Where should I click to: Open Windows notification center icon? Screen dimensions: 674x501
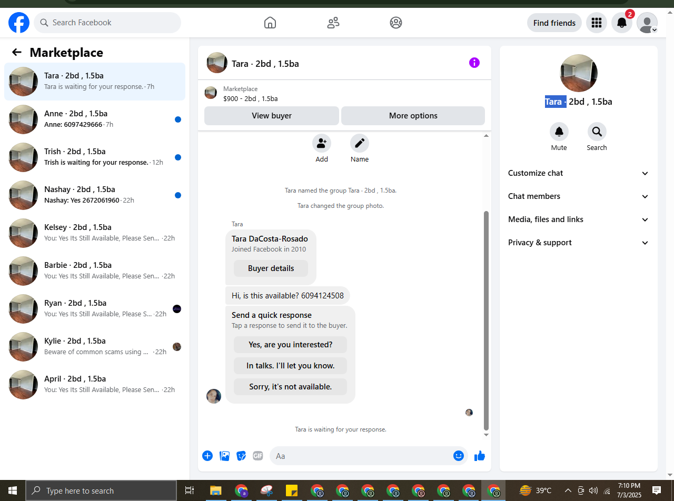pyautogui.click(x=657, y=490)
